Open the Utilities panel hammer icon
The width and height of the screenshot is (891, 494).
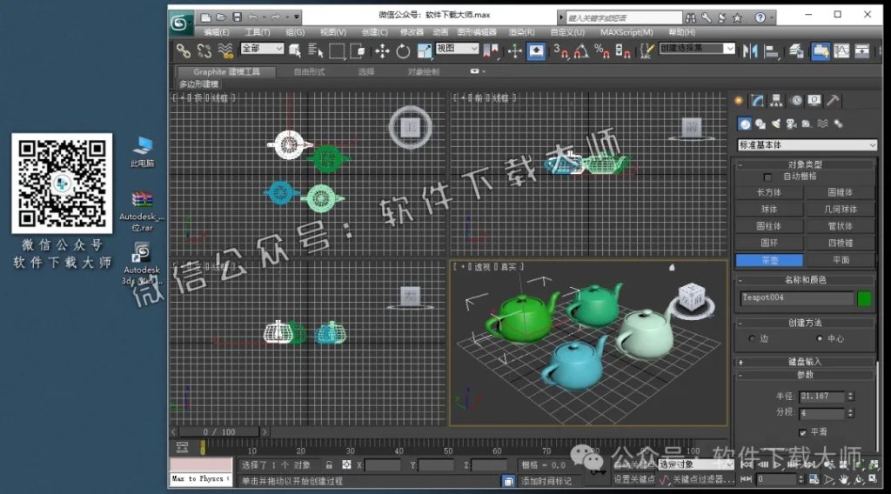[833, 101]
